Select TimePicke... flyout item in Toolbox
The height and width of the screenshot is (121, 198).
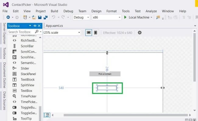tap(29, 102)
